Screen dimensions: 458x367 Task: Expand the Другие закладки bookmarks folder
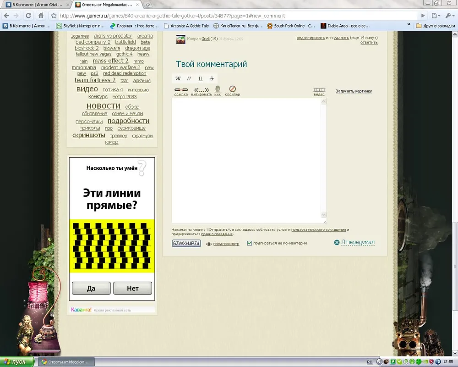[x=435, y=26]
